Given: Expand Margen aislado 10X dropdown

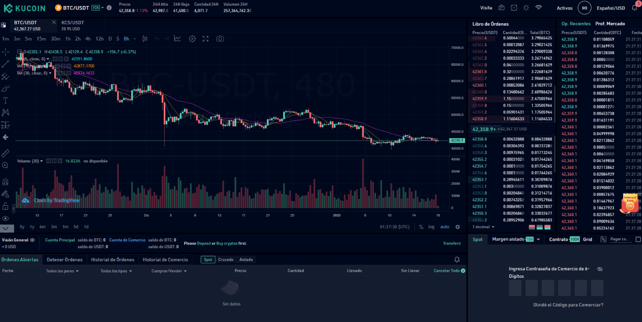Looking at the screenshot, I should pyautogui.click(x=538, y=239).
